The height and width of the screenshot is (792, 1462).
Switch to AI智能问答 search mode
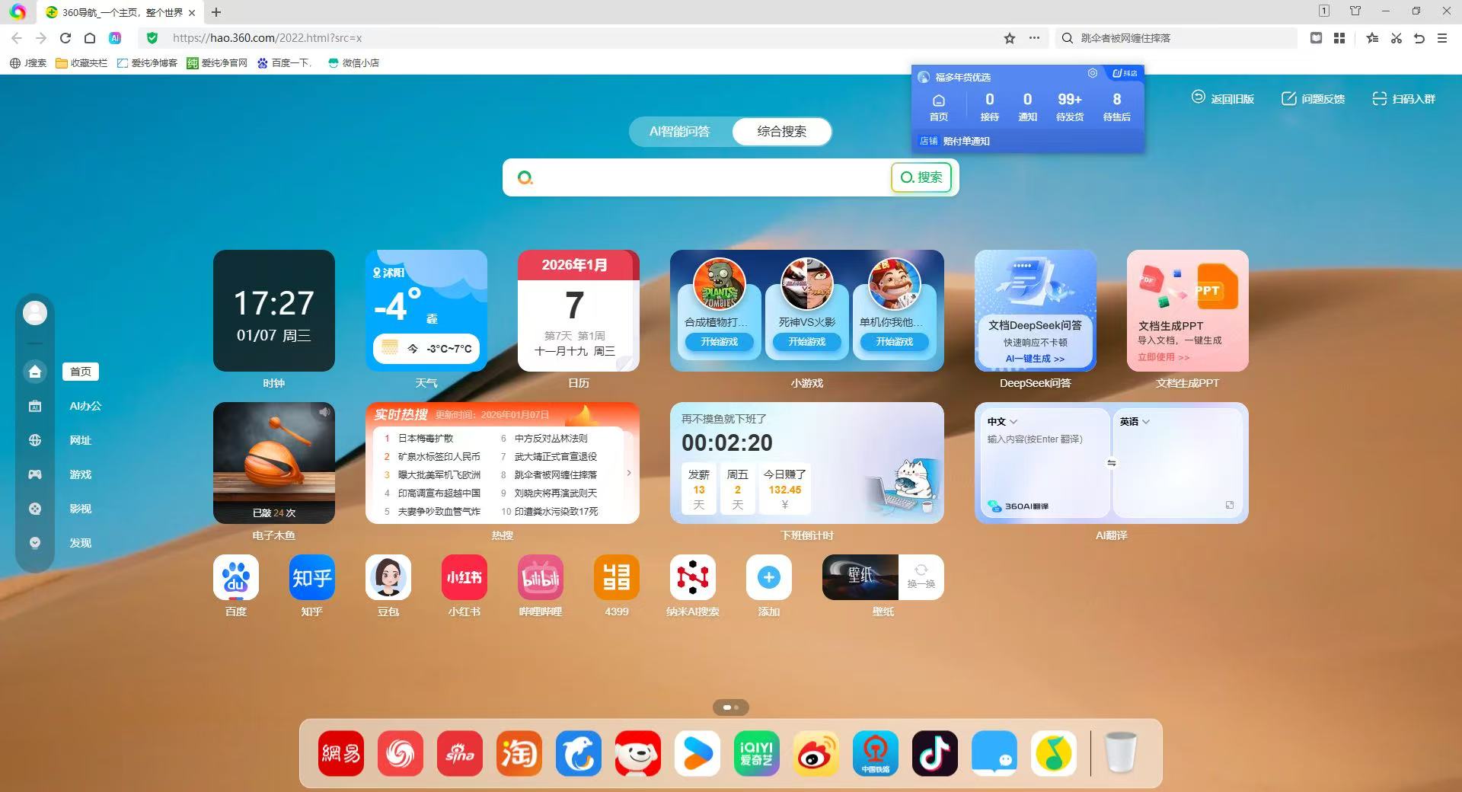point(679,132)
